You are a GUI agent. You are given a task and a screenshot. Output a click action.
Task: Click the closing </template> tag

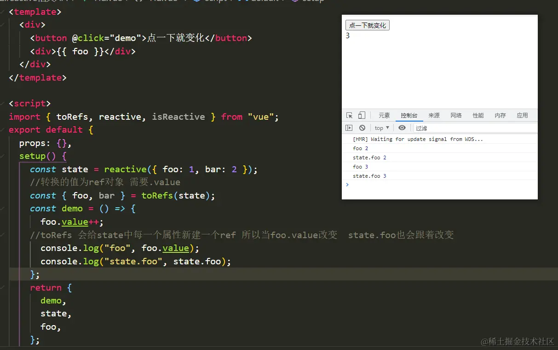38,78
